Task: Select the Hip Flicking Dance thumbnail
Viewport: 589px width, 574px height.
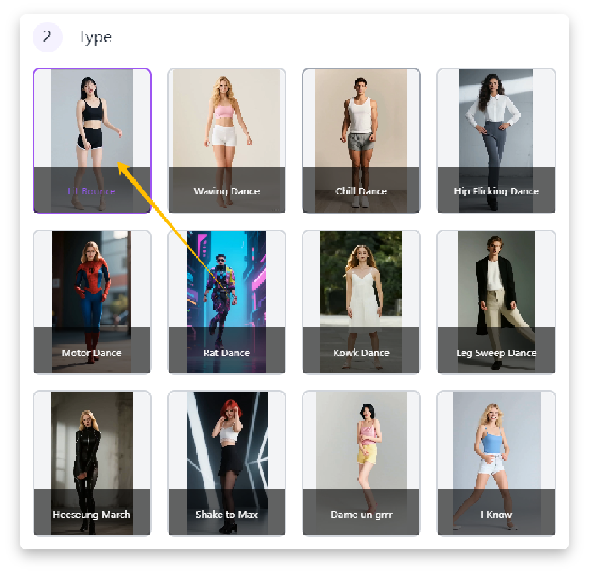Action: pos(496,130)
